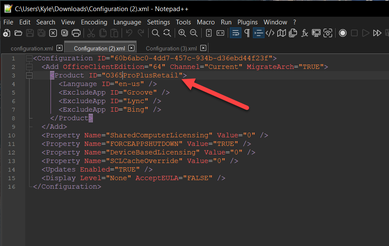The height and width of the screenshot is (246, 389).
Task: Click the Redo arrow icon
Action: [x=141, y=33]
